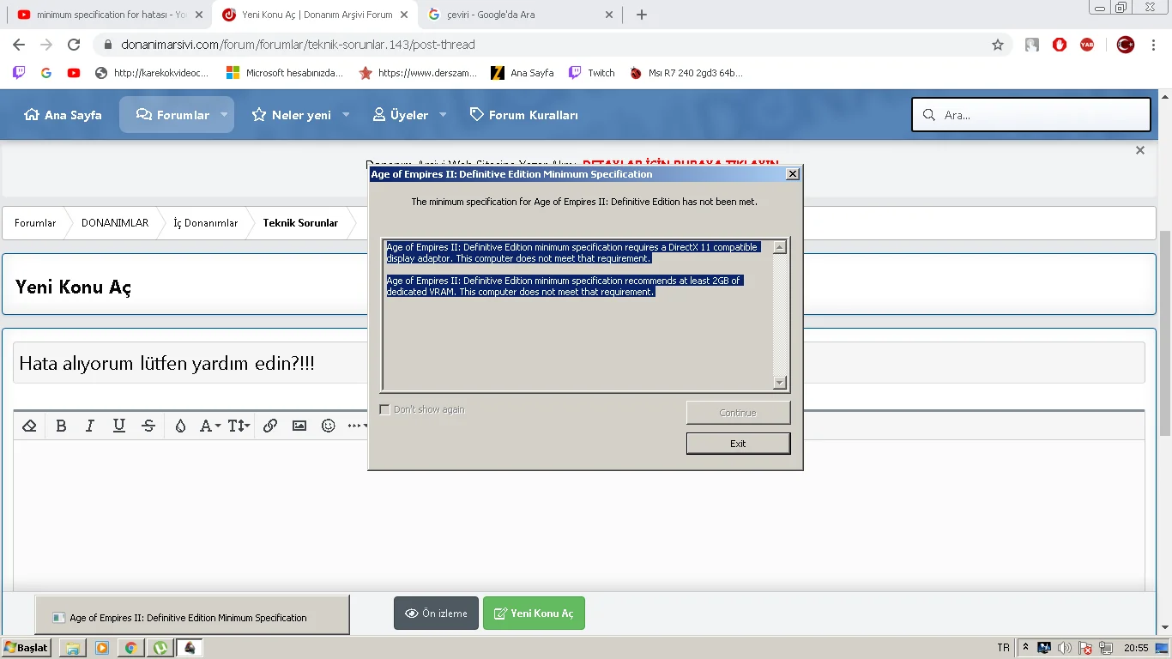1172x659 pixels.
Task: Check the Don't show again checkbox
Action: point(384,409)
